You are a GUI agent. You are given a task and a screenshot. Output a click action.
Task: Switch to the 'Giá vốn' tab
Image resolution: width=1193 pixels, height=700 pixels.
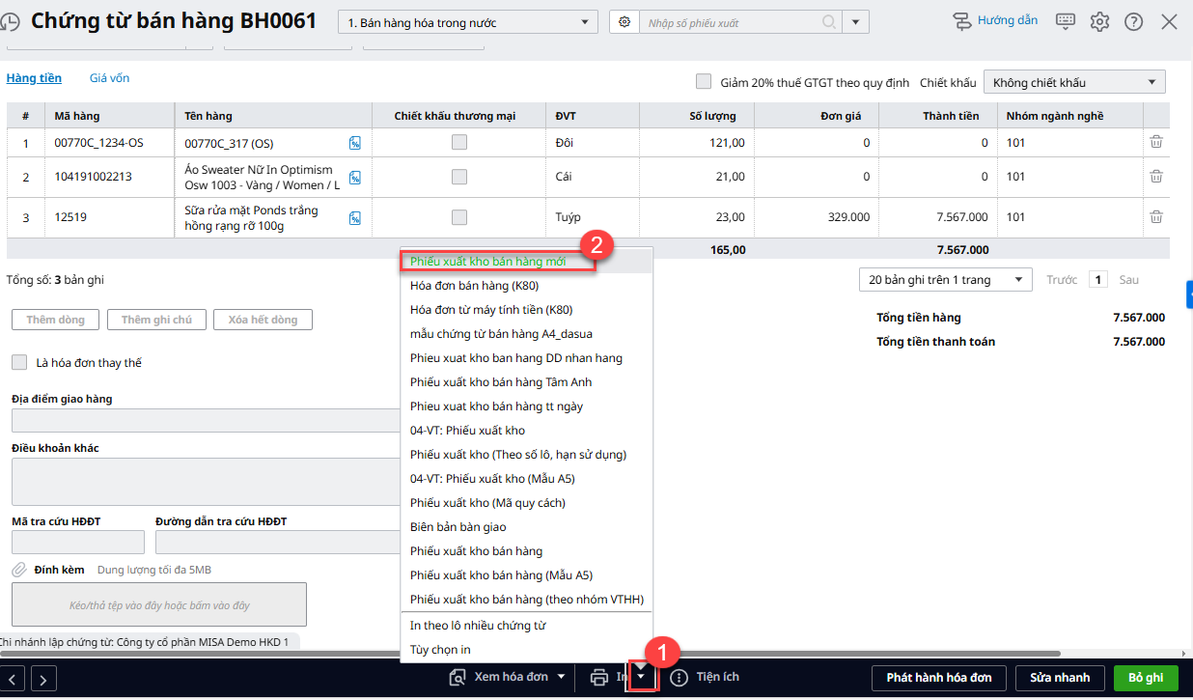click(109, 78)
